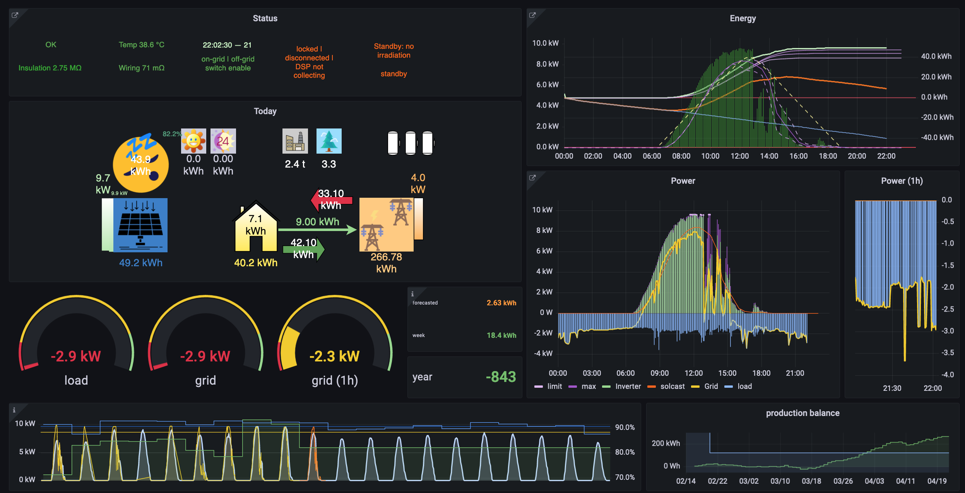
Task: Click the sleeping sun inverter icon
Action: (141, 164)
